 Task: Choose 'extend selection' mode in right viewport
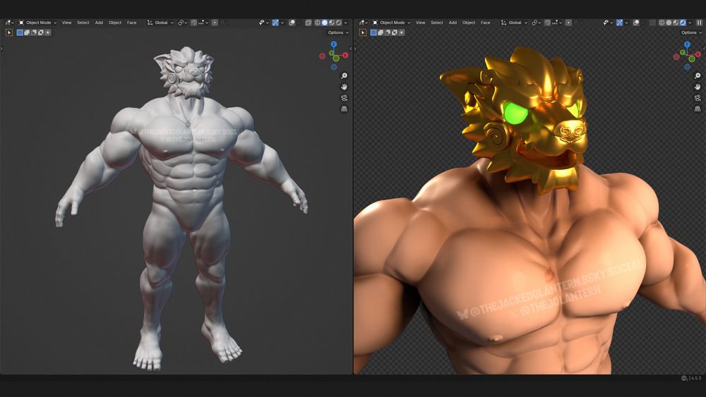tap(381, 32)
